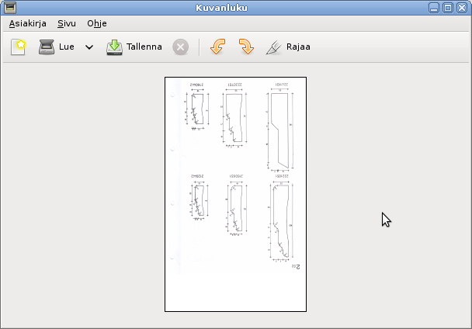Rotate the page right

(245, 47)
